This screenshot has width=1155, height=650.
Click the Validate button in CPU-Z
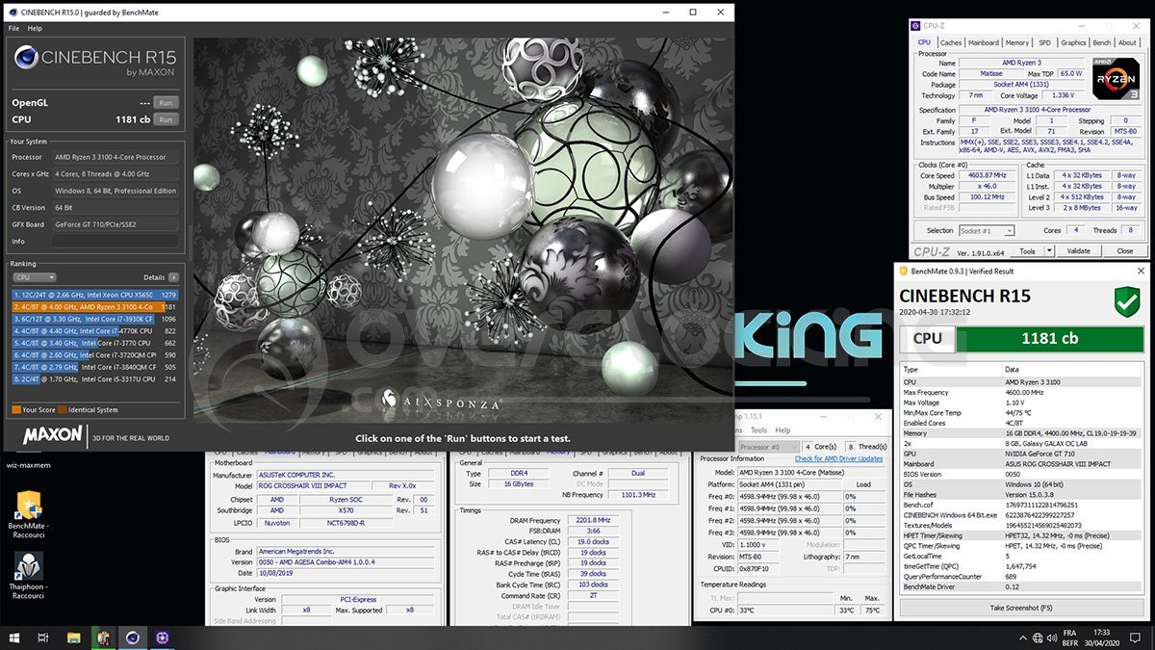coord(1079,250)
